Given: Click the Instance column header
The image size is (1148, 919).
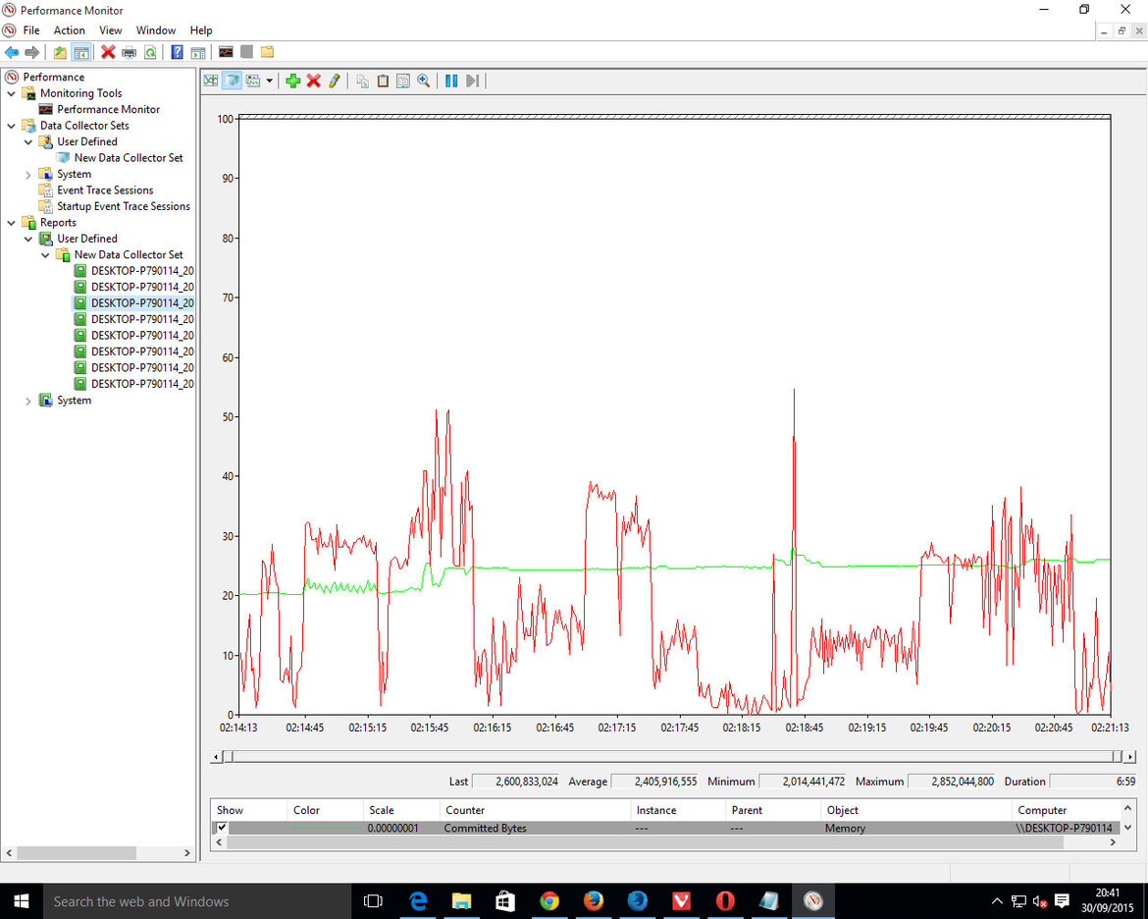Looking at the screenshot, I should [x=678, y=810].
